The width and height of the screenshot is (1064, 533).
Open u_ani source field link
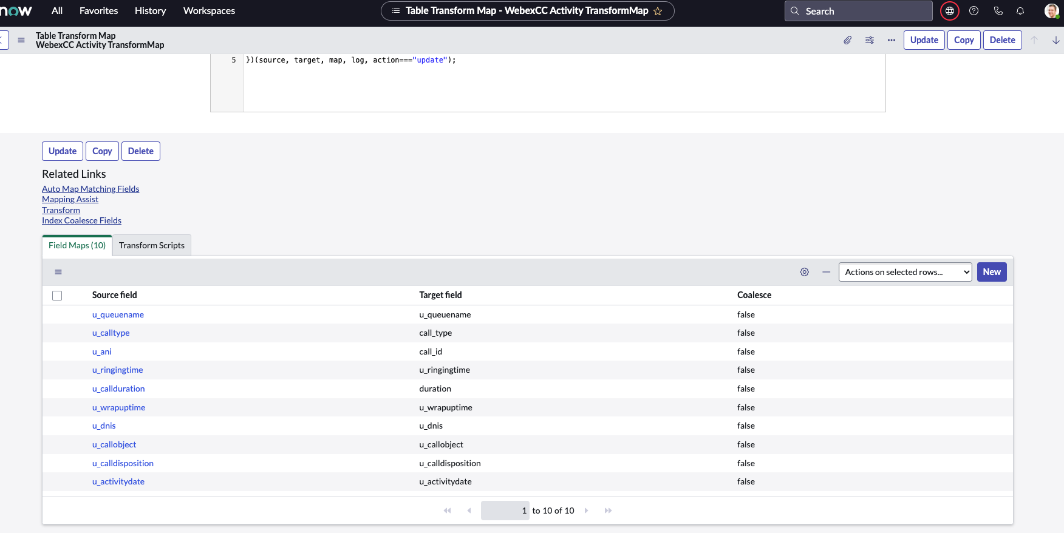(101, 351)
